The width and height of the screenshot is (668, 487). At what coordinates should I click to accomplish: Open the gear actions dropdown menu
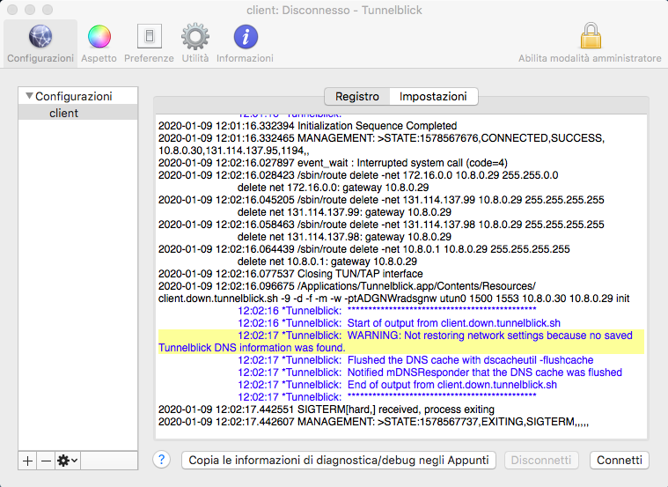click(67, 461)
